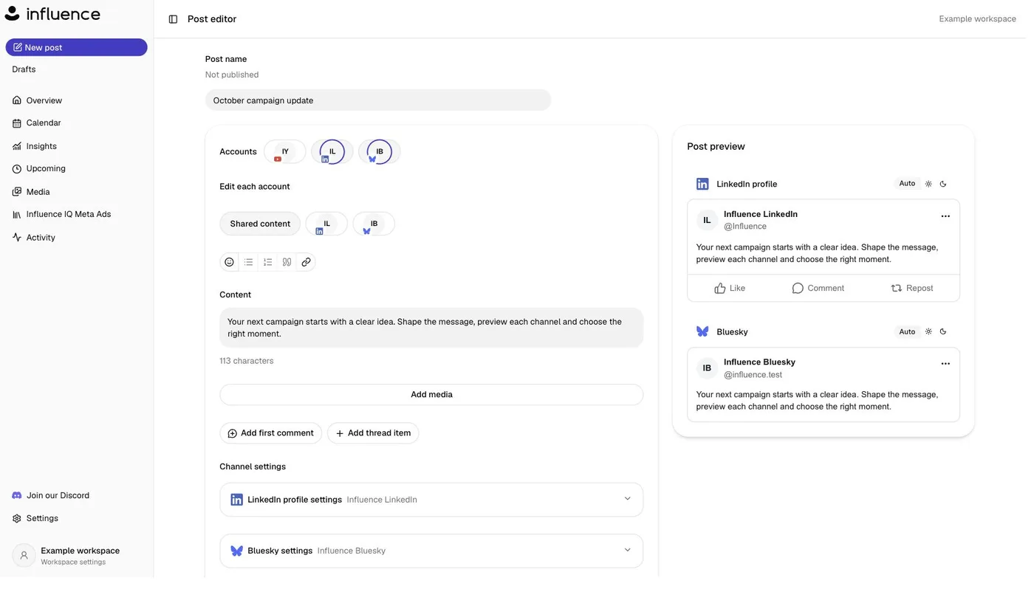The height and width of the screenshot is (589, 1034).
Task: Toggle the IB Bluesky account selection
Action: click(383, 153)
